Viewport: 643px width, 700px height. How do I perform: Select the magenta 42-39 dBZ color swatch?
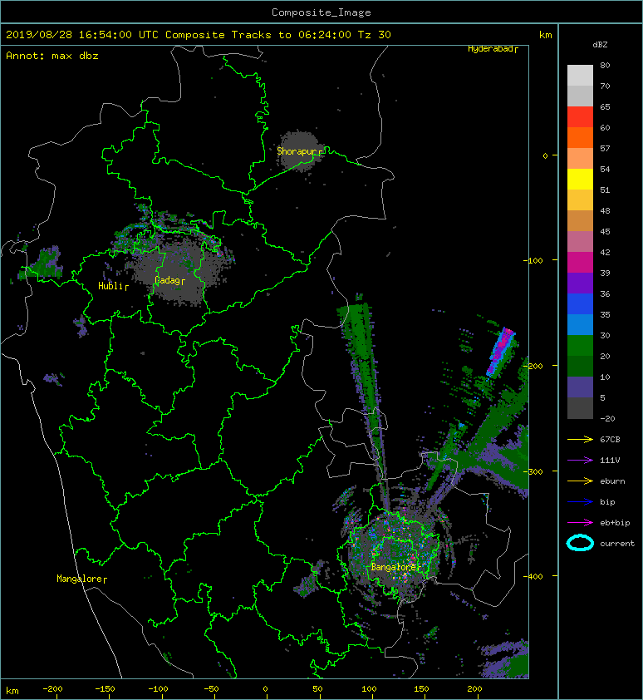(x=580, y=263)
